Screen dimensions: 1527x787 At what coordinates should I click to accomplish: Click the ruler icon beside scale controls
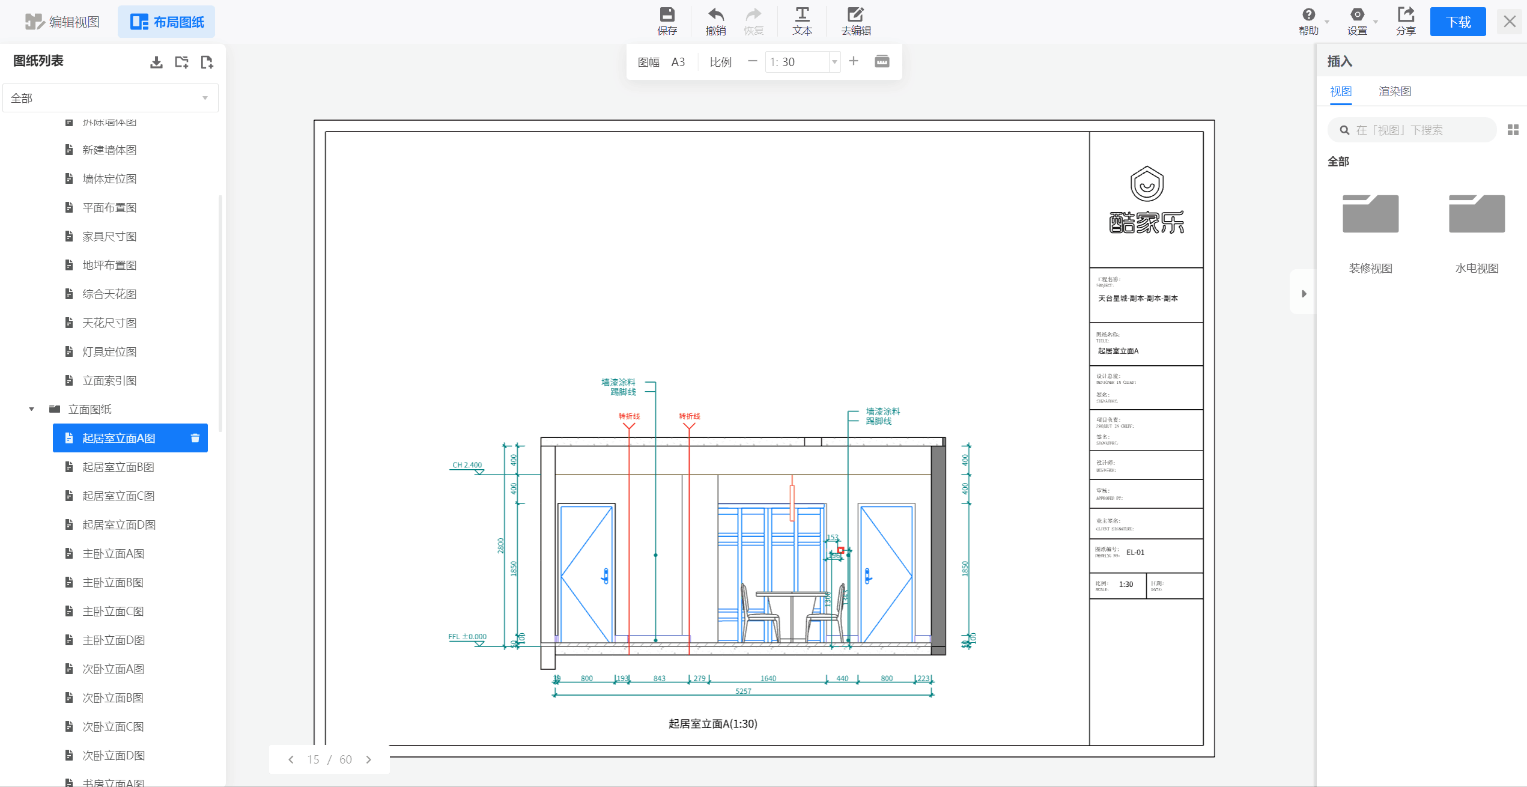tap(882, 61)
